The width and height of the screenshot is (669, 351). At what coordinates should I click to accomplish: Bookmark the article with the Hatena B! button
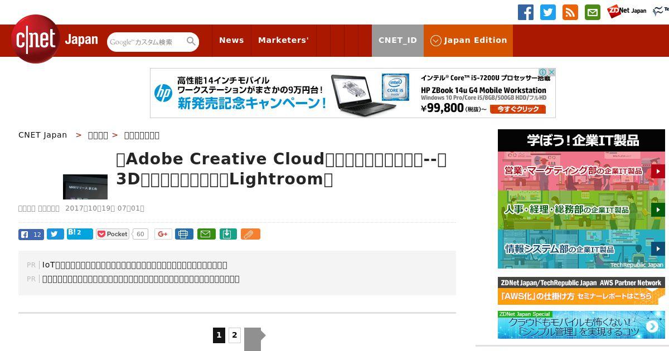tap(80, 234)
